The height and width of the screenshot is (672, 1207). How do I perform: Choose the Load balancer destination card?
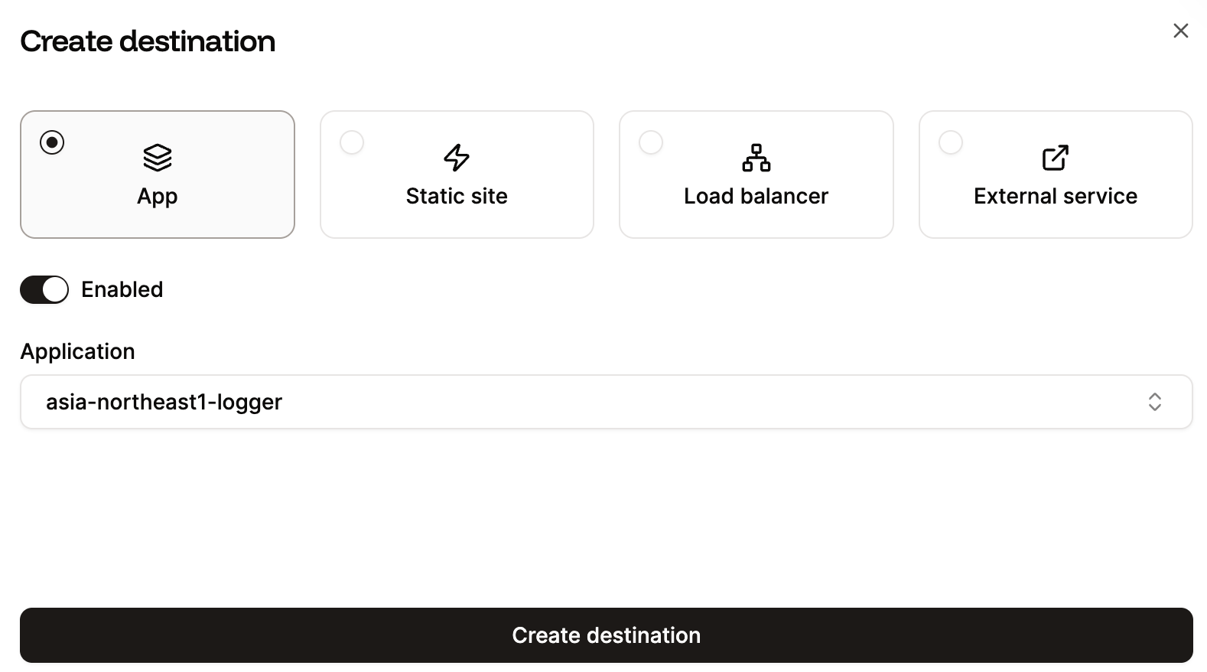click(x=756, y=175)
